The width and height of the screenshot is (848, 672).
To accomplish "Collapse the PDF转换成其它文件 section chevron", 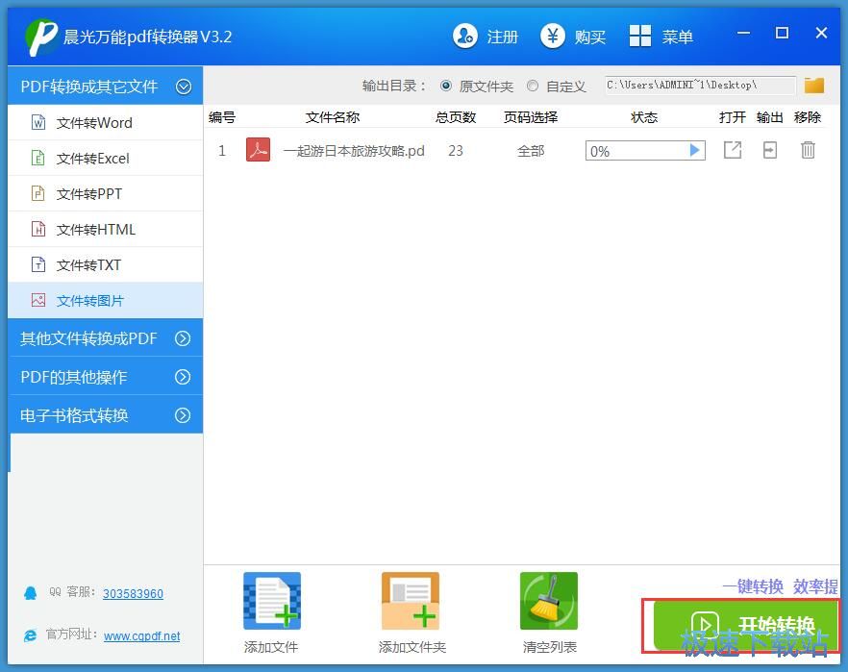I will pyautogui.click(x=184, y=87).
